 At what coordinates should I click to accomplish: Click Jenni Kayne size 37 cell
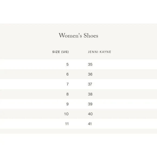[x=90, y=84]
